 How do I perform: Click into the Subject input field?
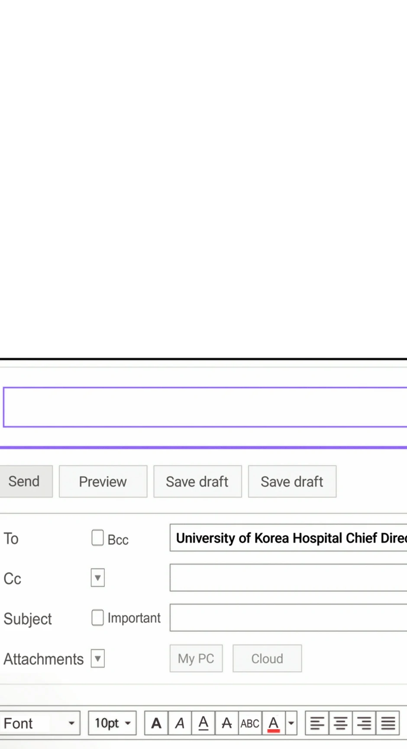point(288,618)
